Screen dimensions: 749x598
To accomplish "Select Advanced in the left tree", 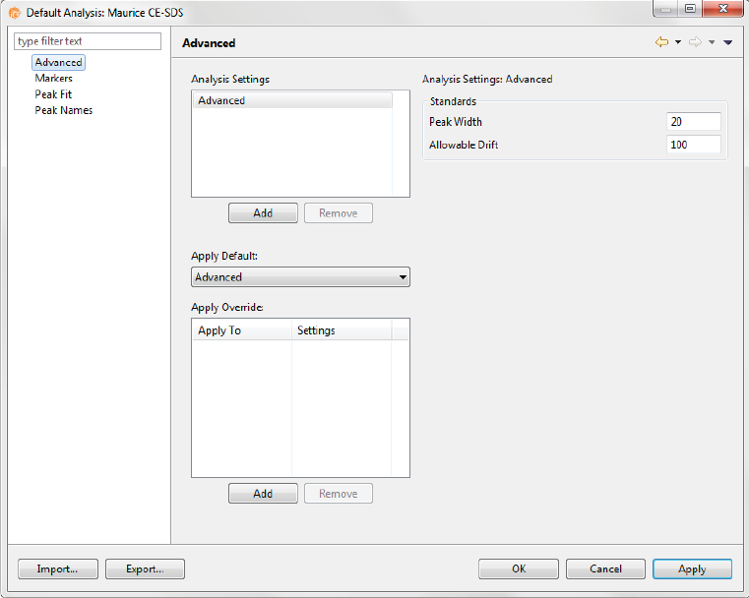I will coord(58,63).
